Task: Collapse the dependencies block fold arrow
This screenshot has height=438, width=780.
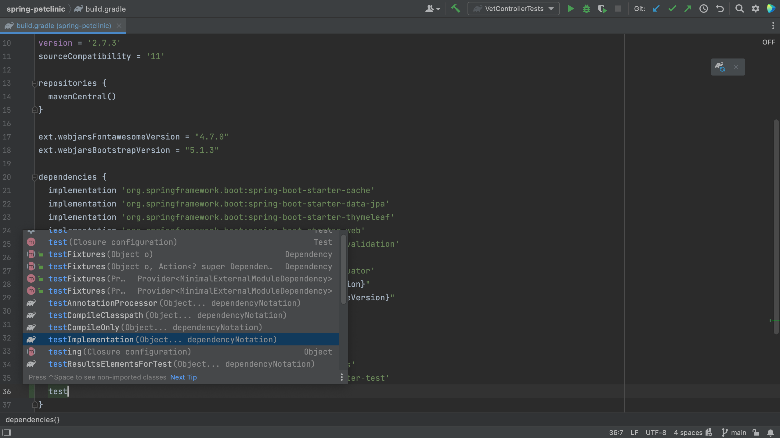Action: pos(35,177)
